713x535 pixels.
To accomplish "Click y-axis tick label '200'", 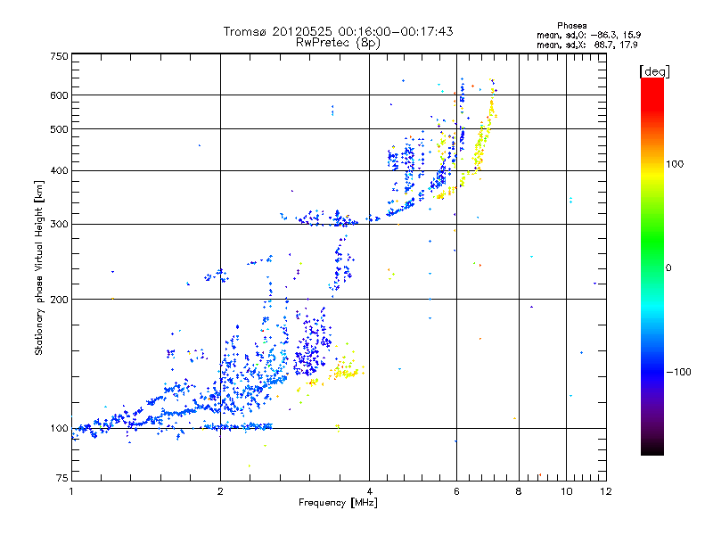I will point(60,300).
